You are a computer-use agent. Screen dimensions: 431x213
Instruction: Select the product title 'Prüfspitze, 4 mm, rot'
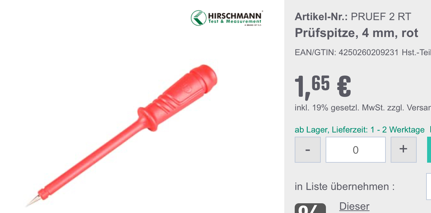click(357, 33)
